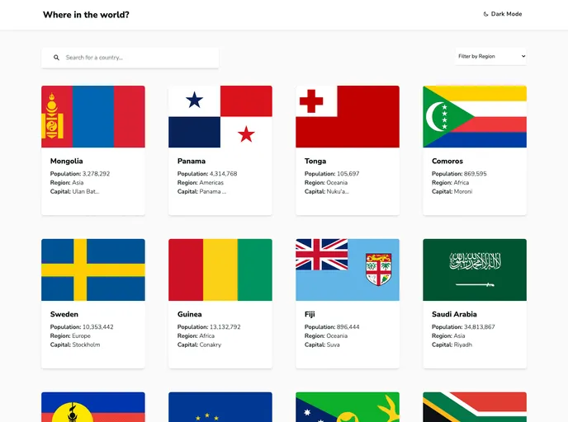Toggle Dark Mode

[503, 14]
